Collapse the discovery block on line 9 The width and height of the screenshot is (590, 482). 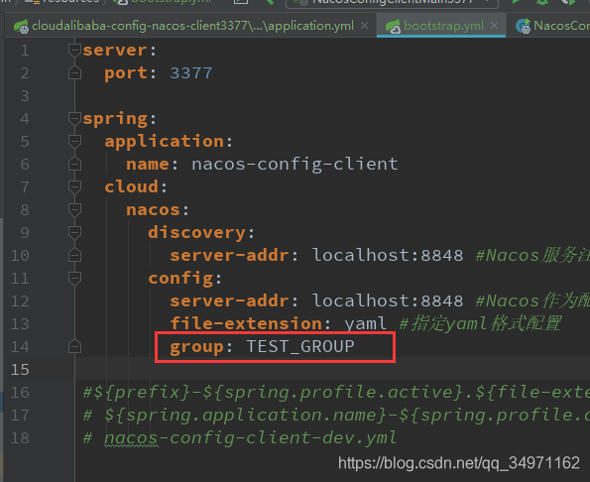coord(75,233)
